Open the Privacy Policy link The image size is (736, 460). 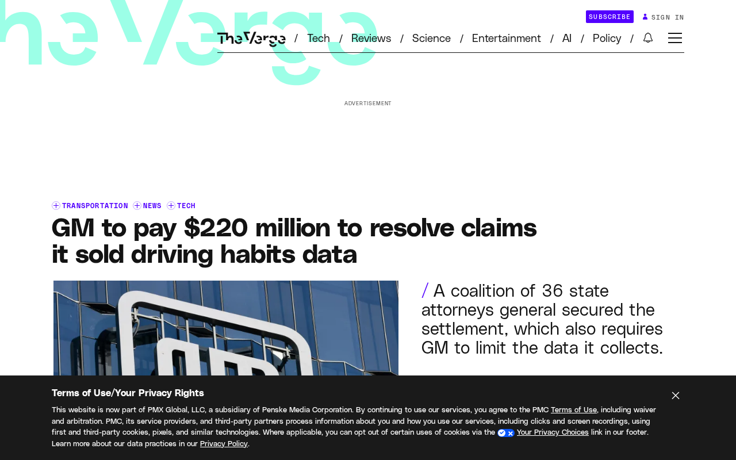[224, 444]
